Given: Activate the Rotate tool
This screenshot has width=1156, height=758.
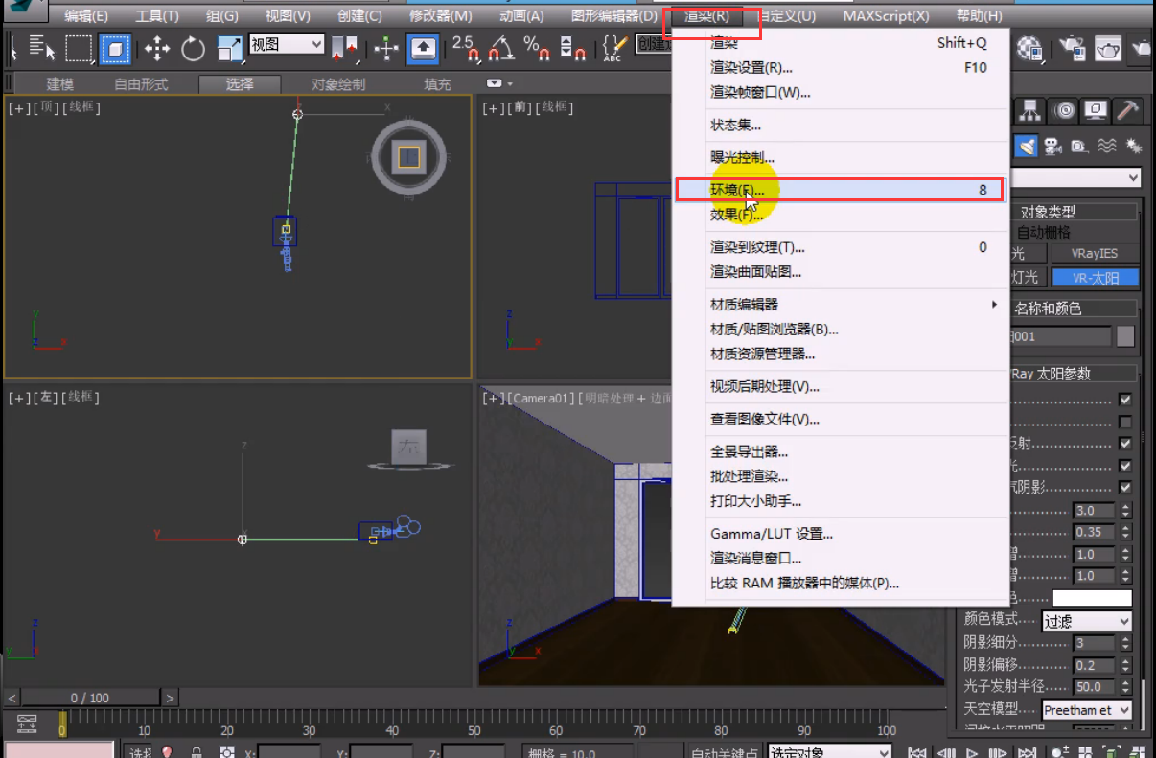Looking at the screenshot, I should click(x=193, y=48).
